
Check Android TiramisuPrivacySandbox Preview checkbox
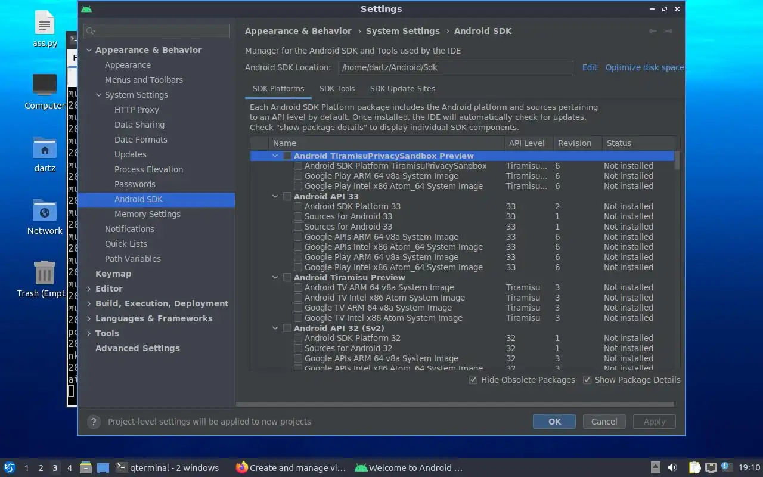point(287,156)
